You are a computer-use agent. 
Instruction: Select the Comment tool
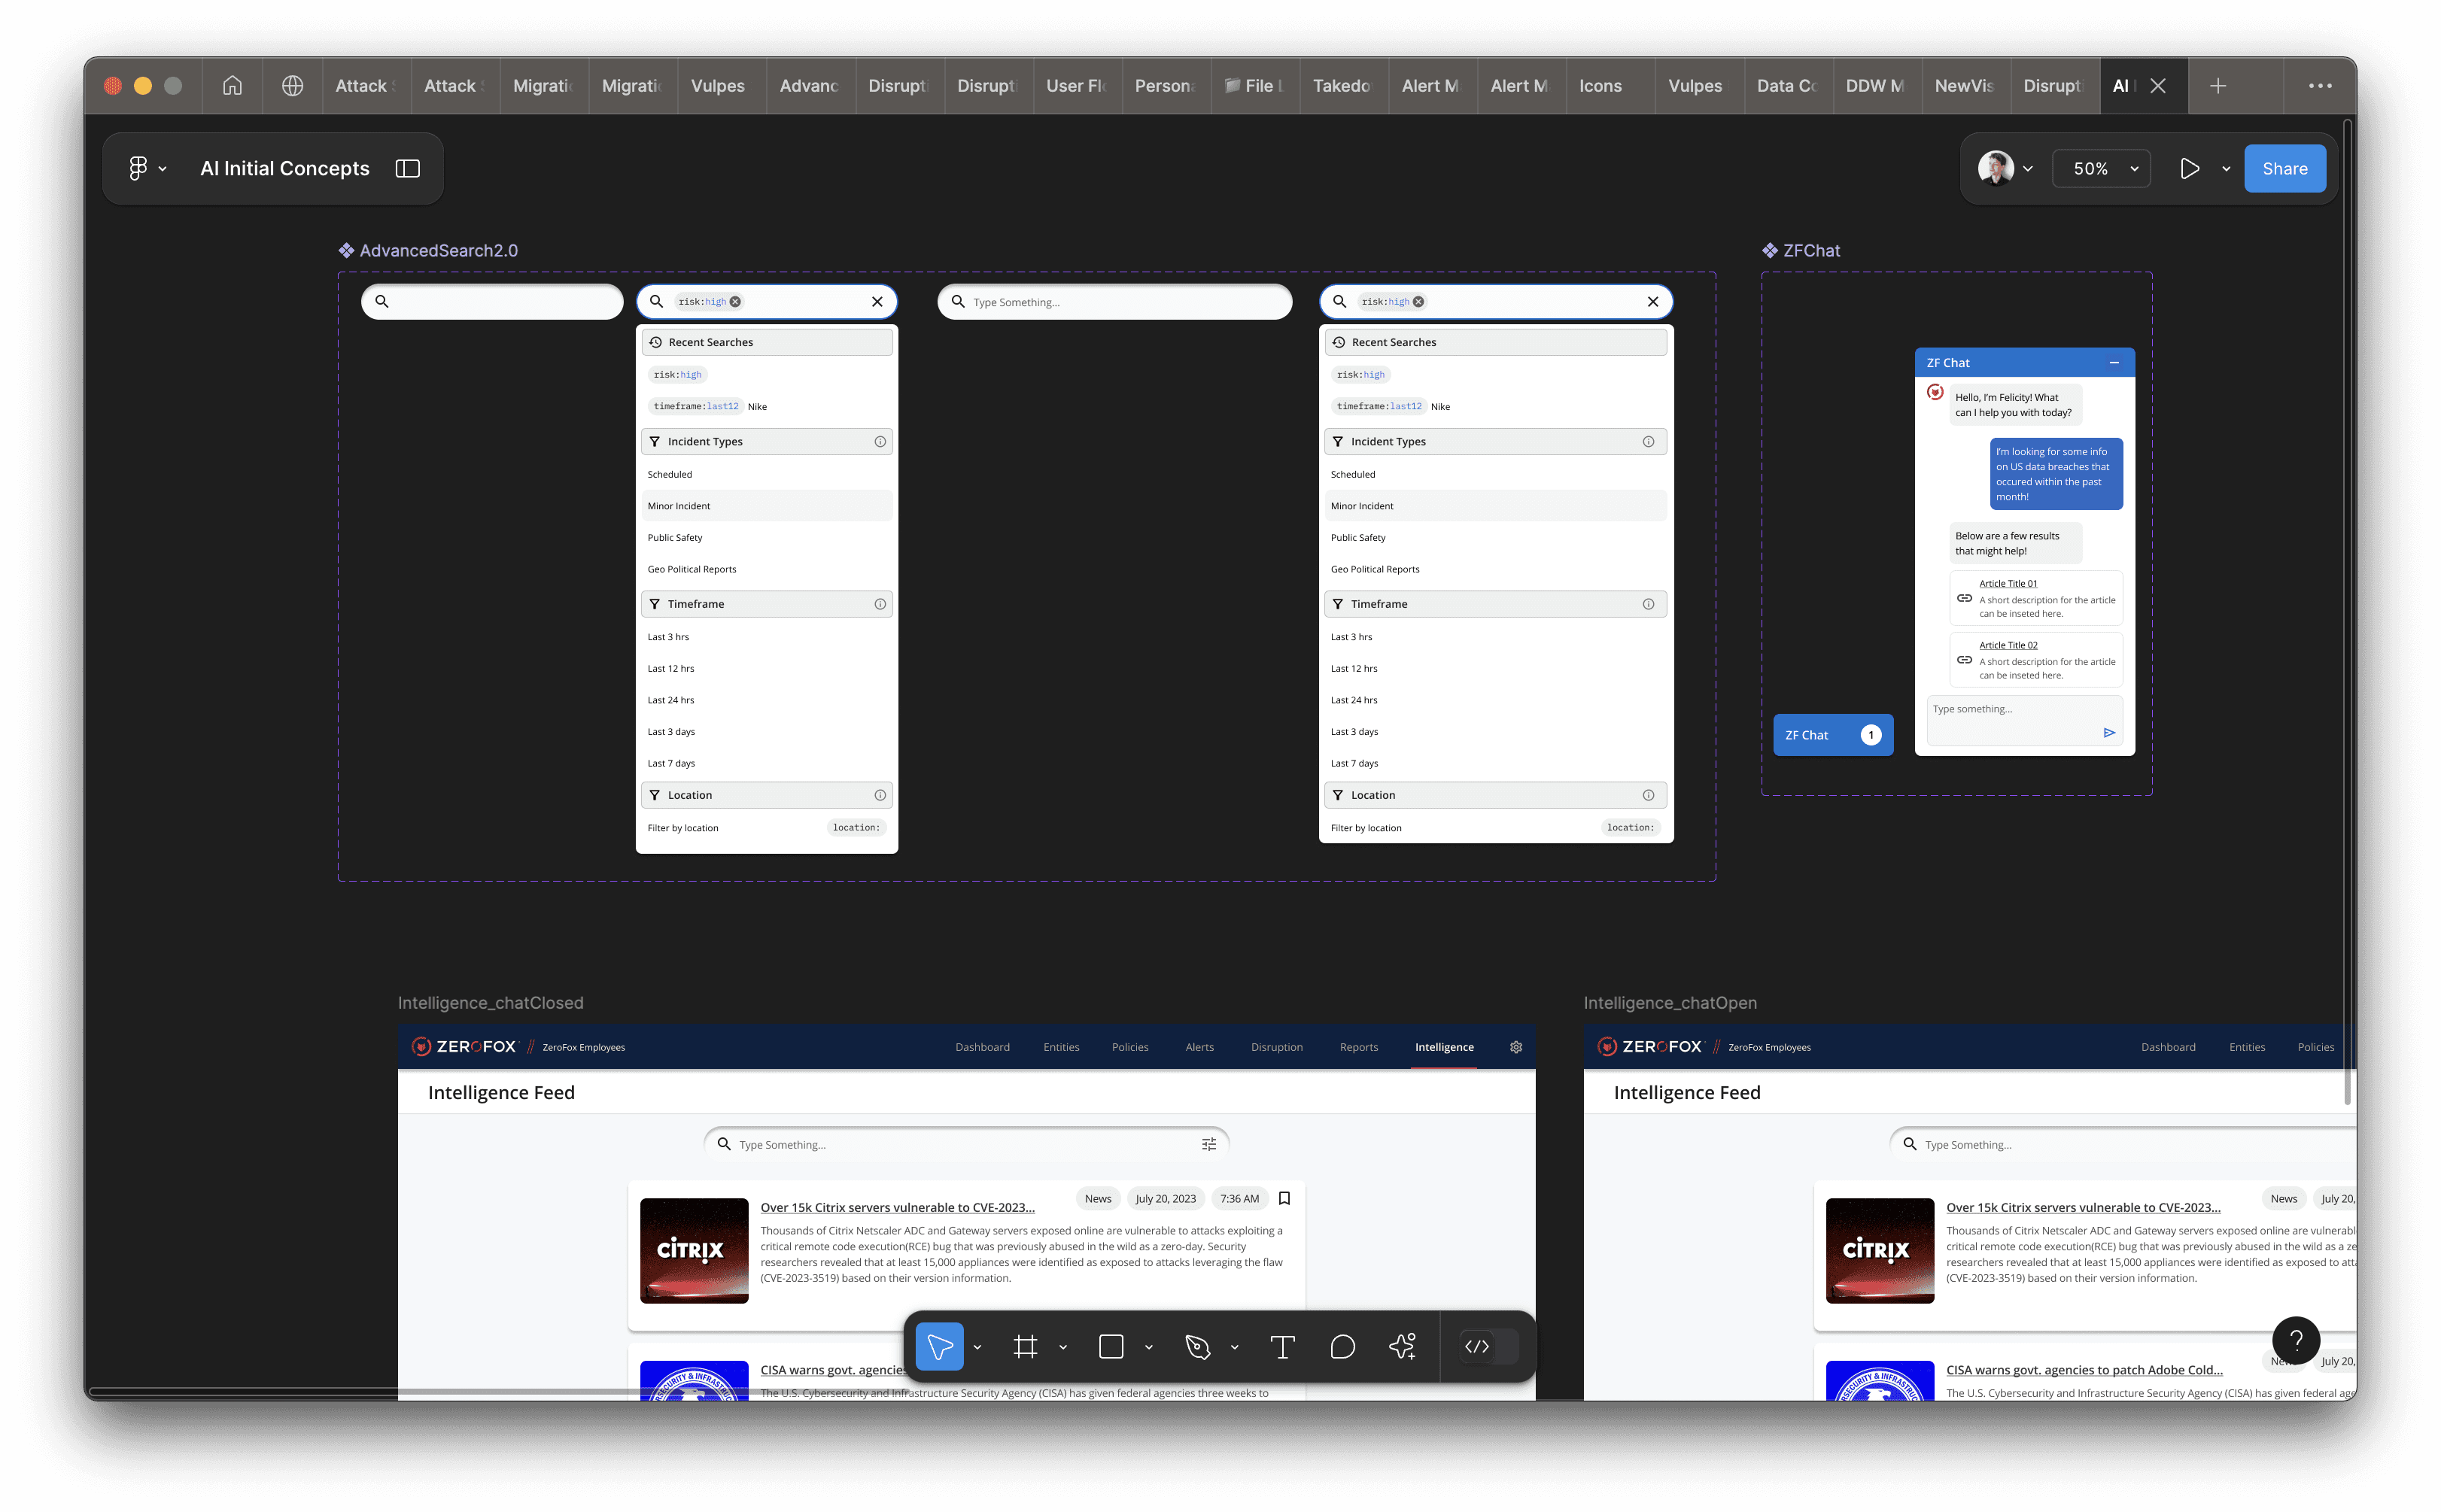1342,1347
